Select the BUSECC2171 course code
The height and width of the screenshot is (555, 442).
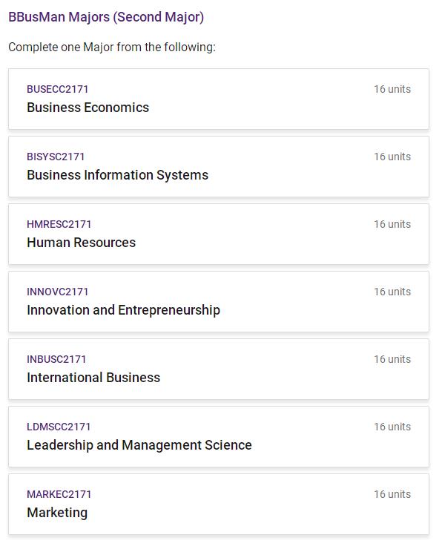click(x=57, y=89)
